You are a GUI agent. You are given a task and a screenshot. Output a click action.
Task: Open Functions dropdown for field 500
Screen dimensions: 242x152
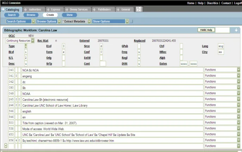coord(222,122)
